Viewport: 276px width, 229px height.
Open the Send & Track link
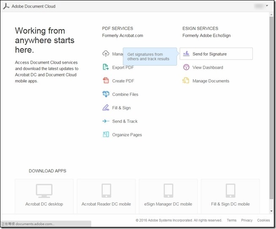coord(125,121)
